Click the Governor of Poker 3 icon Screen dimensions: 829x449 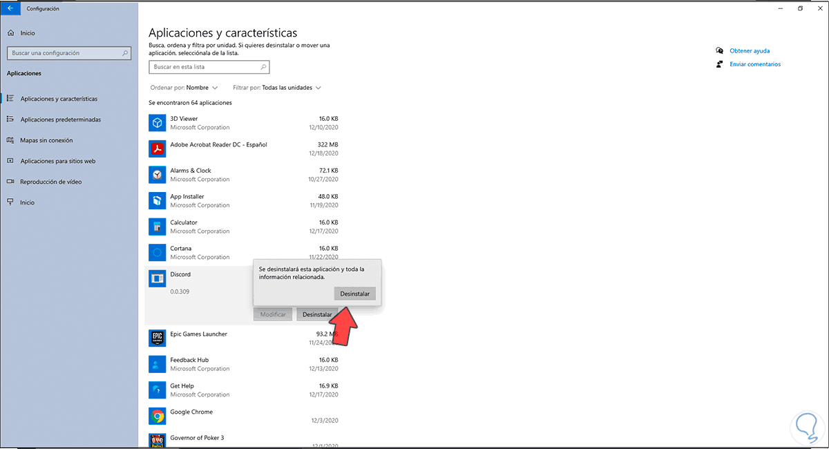coord(158,441)
